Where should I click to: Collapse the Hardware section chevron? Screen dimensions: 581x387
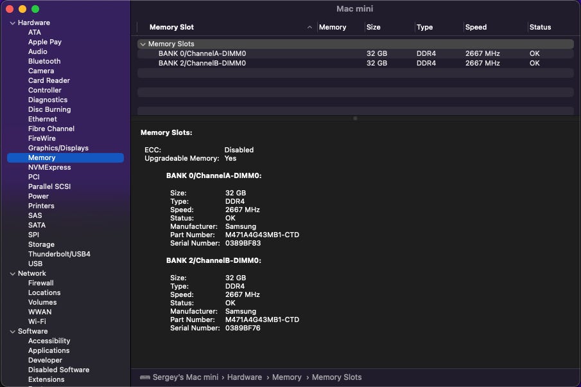13,23
